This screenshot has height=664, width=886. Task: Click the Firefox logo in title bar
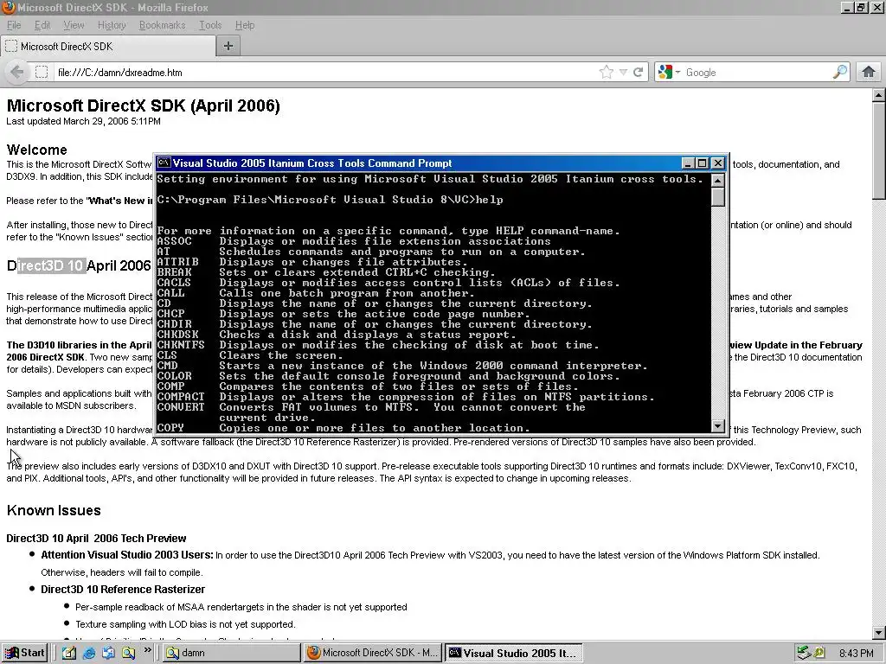click(x=8, y=7)
